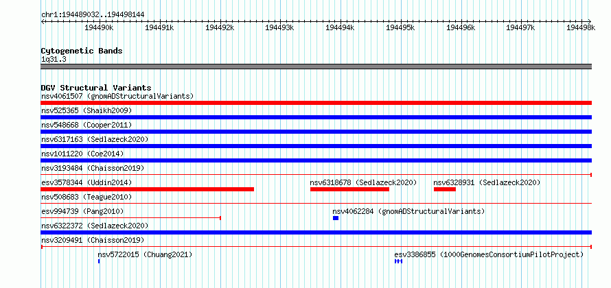Click the small blue block under nsv4062284
Image resolution: width=611 pixels, height=288 pixels.
336,218
